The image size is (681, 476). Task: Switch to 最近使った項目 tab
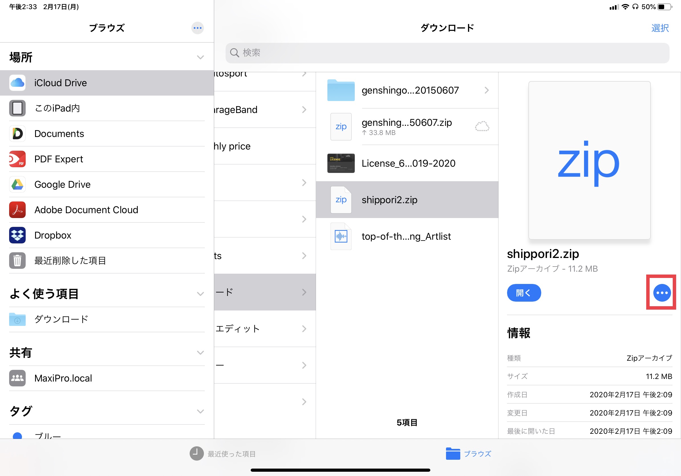[x=223, y=454]
